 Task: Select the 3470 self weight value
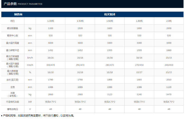coord(169,94)
